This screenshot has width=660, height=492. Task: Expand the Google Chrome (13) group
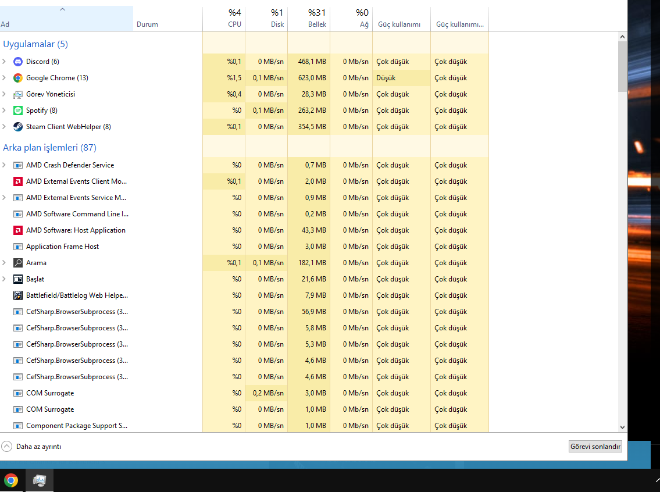4,78
